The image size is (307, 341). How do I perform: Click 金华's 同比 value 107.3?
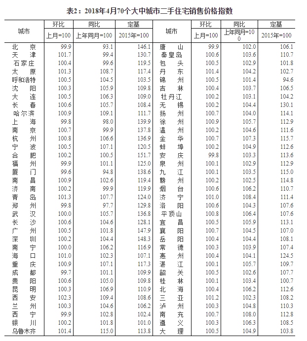(249, 138)
